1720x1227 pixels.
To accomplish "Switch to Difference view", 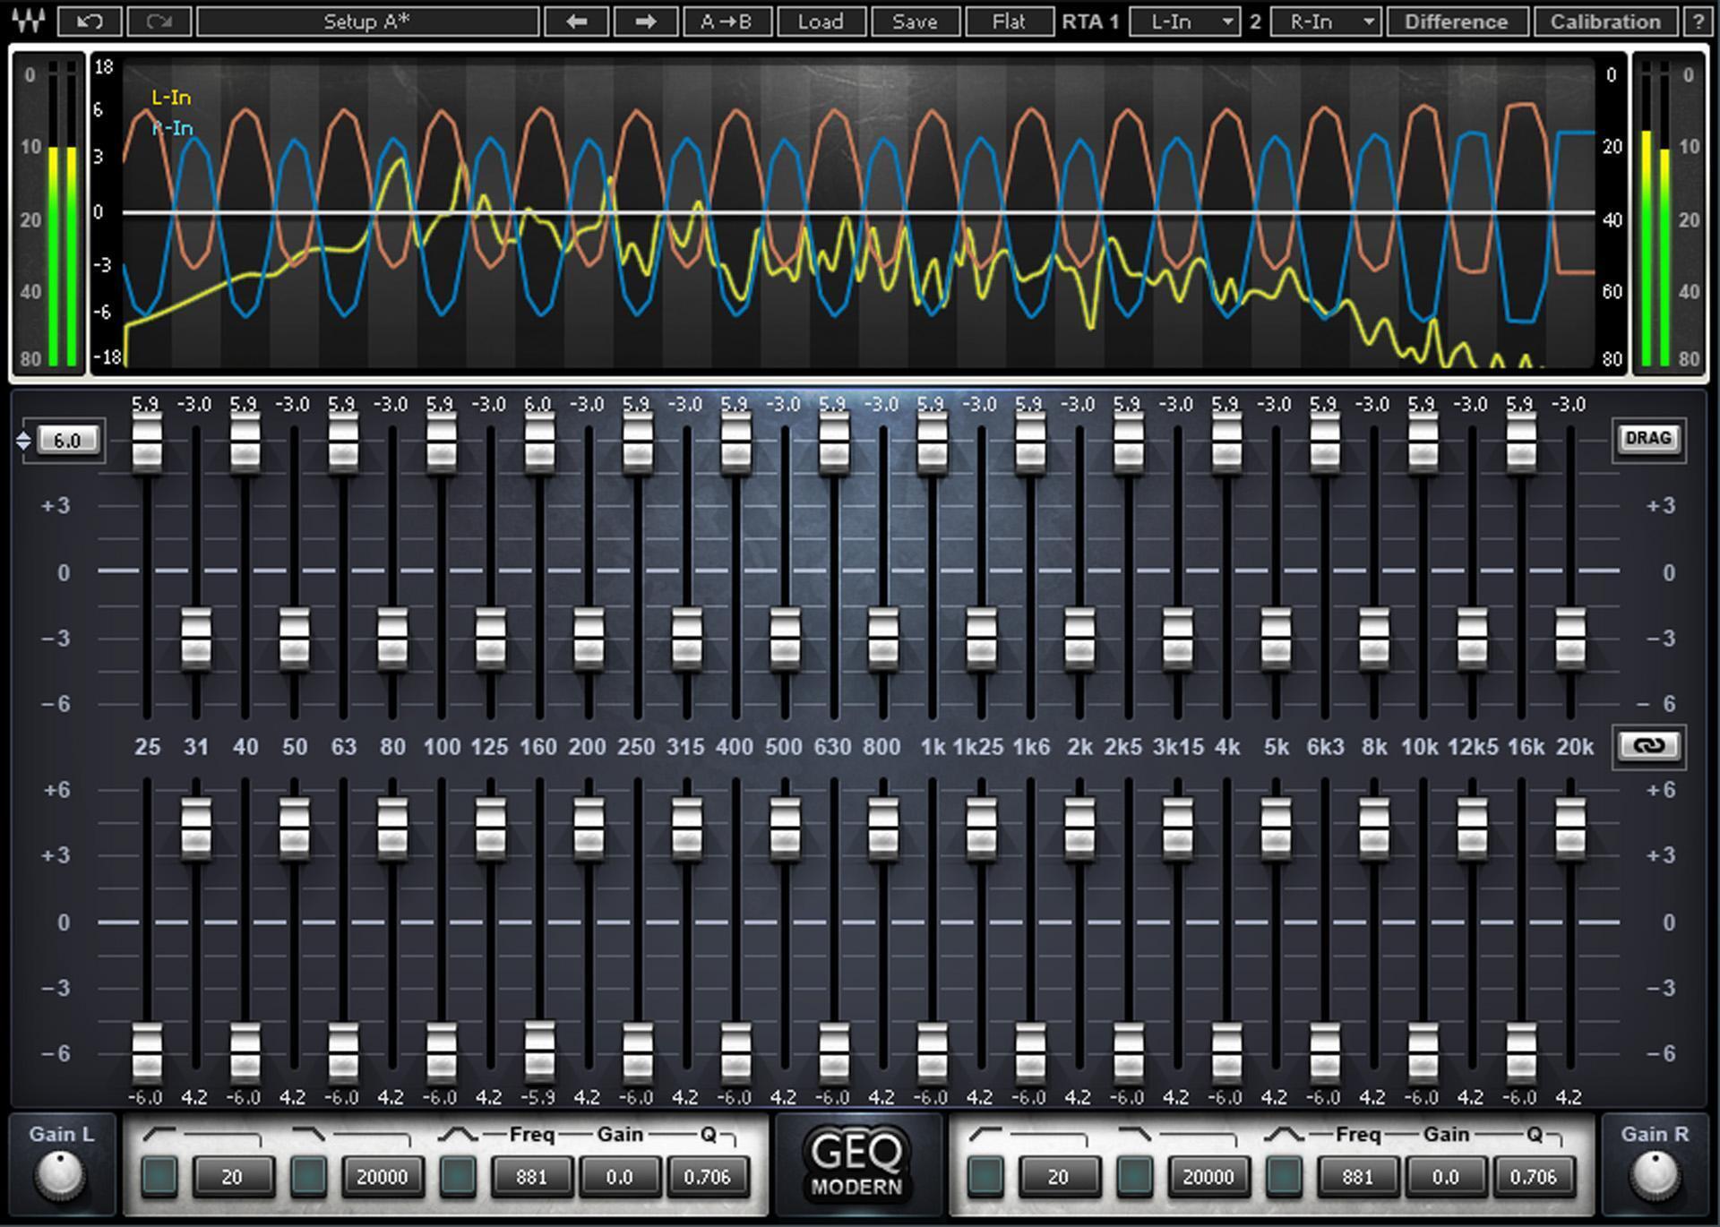I will 1456,21.
